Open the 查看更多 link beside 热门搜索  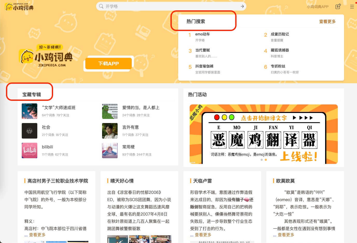(327, 22)
